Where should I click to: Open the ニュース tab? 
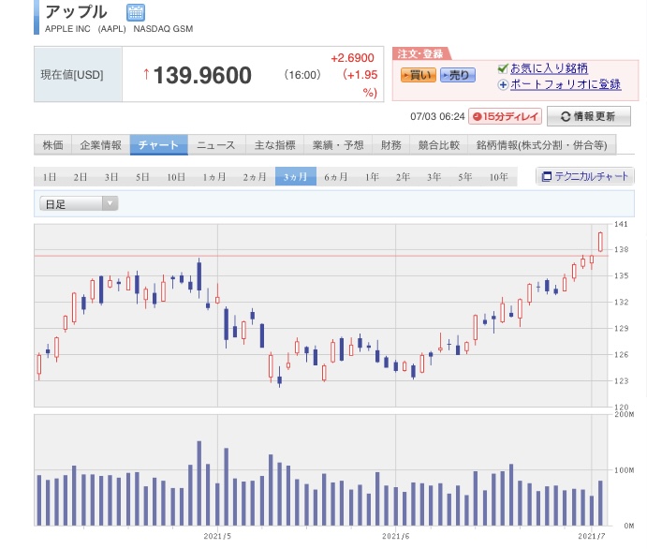(x=216, y=145)
